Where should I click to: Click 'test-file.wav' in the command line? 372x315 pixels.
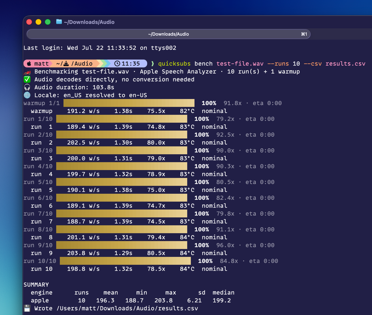point(240,64)
